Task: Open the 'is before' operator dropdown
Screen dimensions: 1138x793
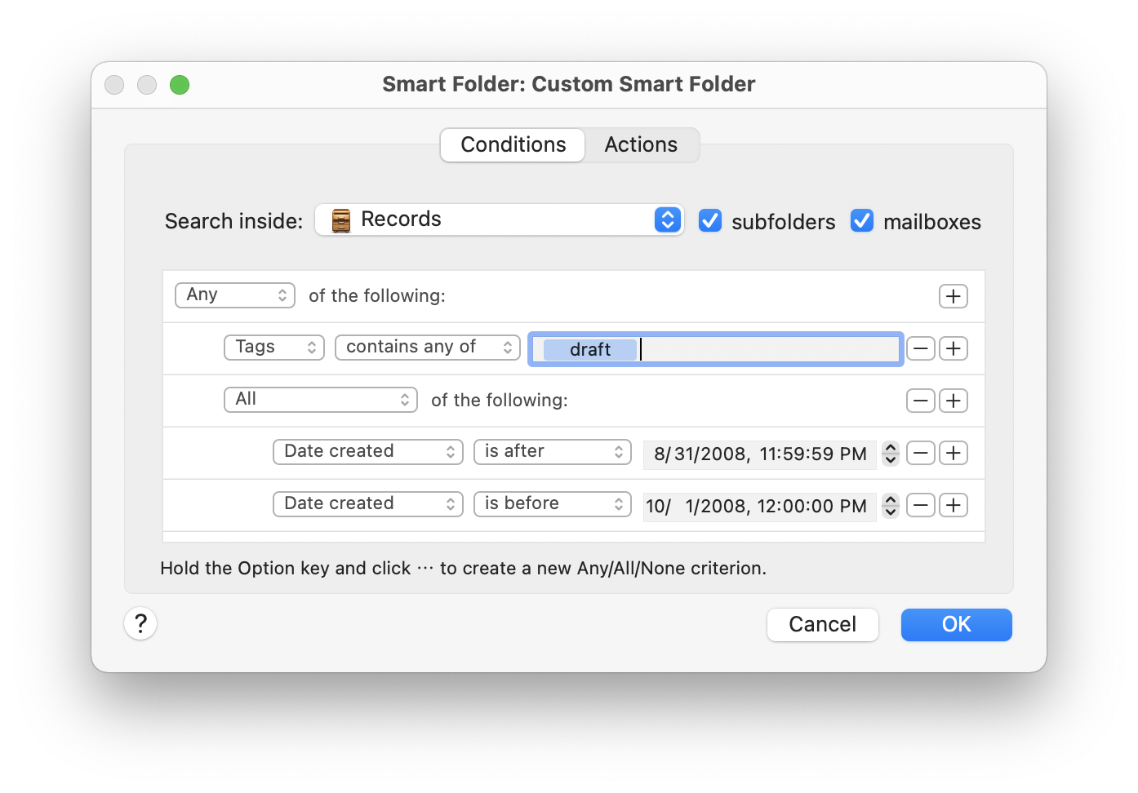Action: click(553, 504)
